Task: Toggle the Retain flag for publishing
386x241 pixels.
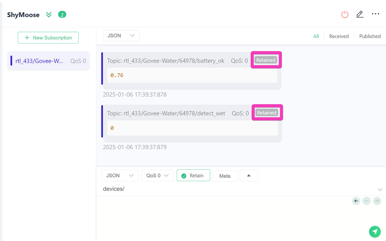Action: 193,175
